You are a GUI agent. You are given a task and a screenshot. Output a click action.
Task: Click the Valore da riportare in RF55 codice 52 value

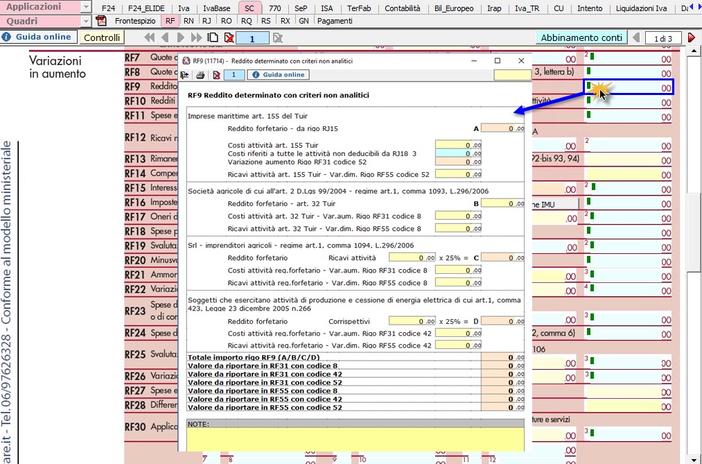[x=502, y=407]
